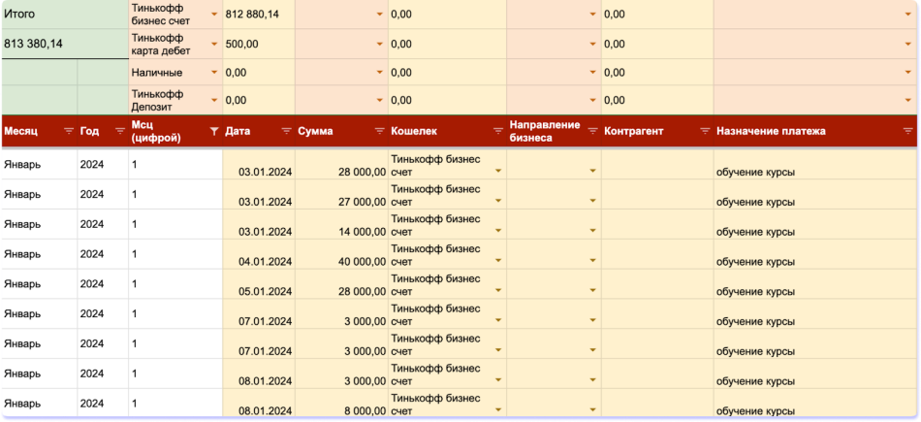Open the Дата column filter
This screenshot has height=422, width=921.
(x=286, y=131)
